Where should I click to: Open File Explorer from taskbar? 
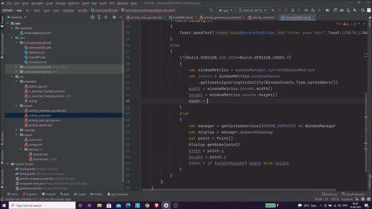(x=99, y=205)
